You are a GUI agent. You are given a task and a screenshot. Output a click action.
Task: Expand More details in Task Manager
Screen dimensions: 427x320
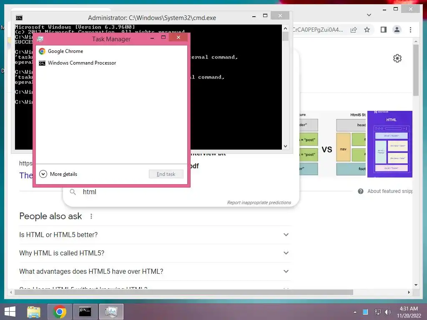(x=58, y=174)
